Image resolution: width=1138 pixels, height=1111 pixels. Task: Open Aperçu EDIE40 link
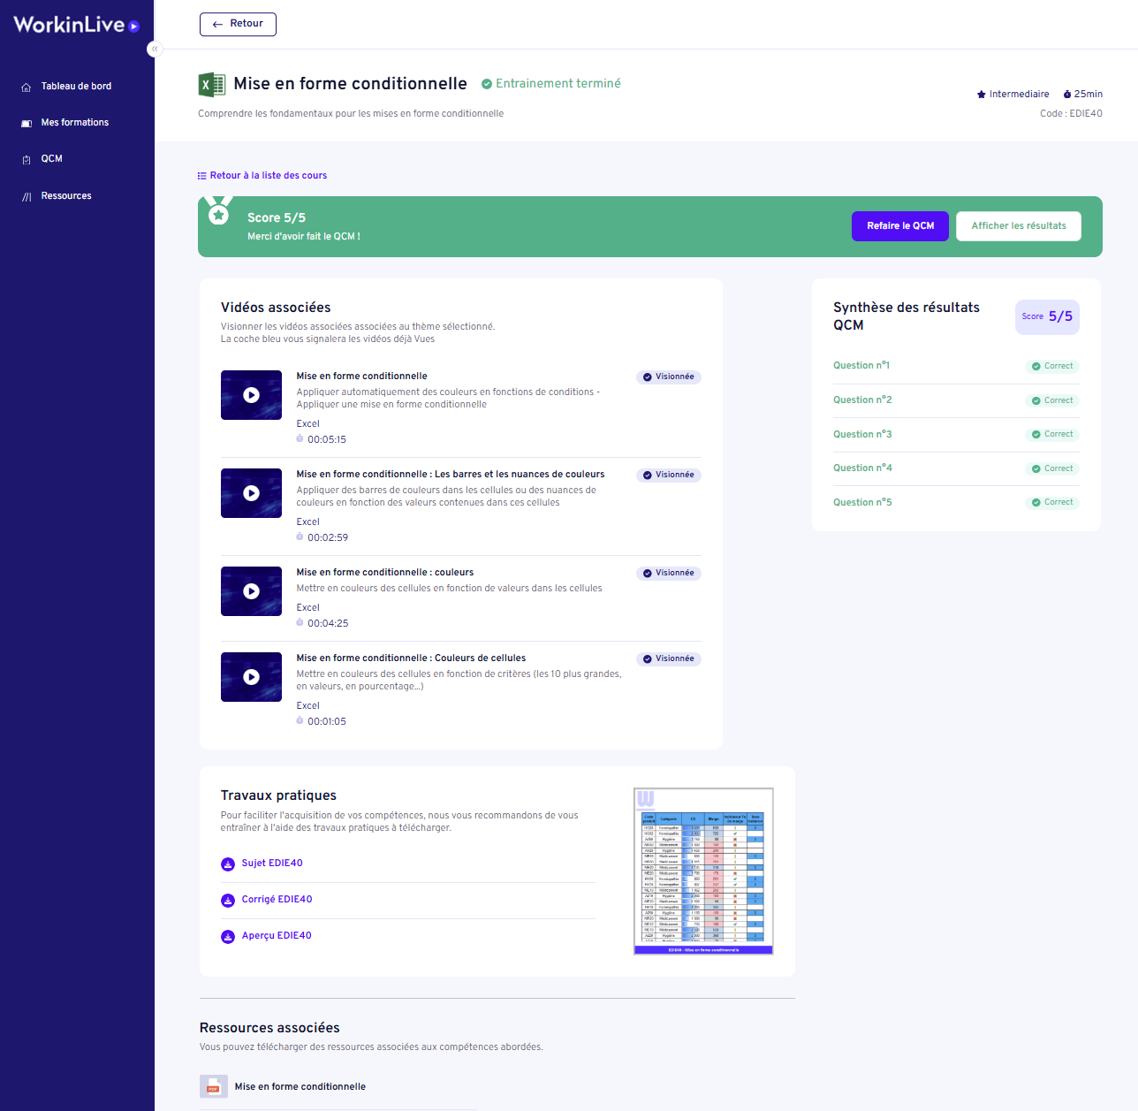click(x=277, y=936)
